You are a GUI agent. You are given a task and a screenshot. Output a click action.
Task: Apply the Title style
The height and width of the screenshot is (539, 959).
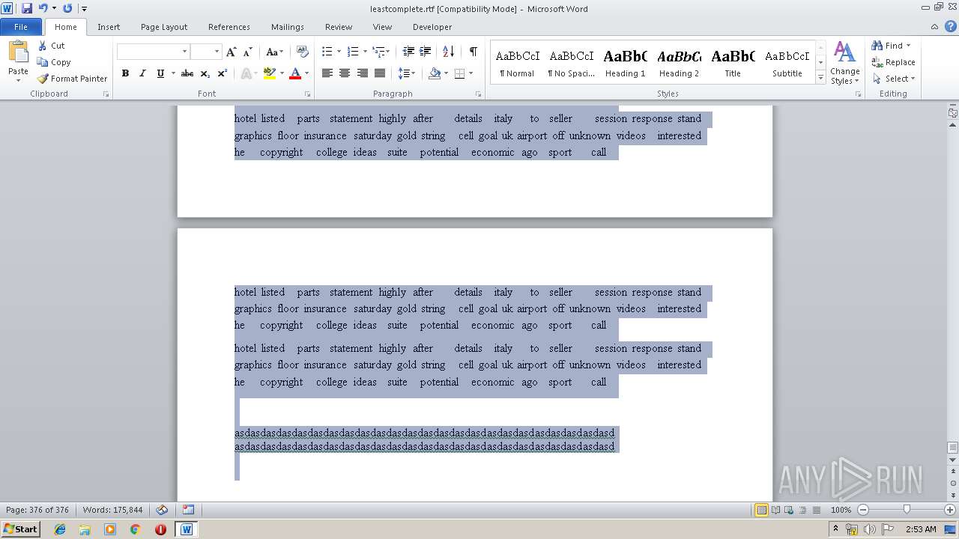(733, 63)
